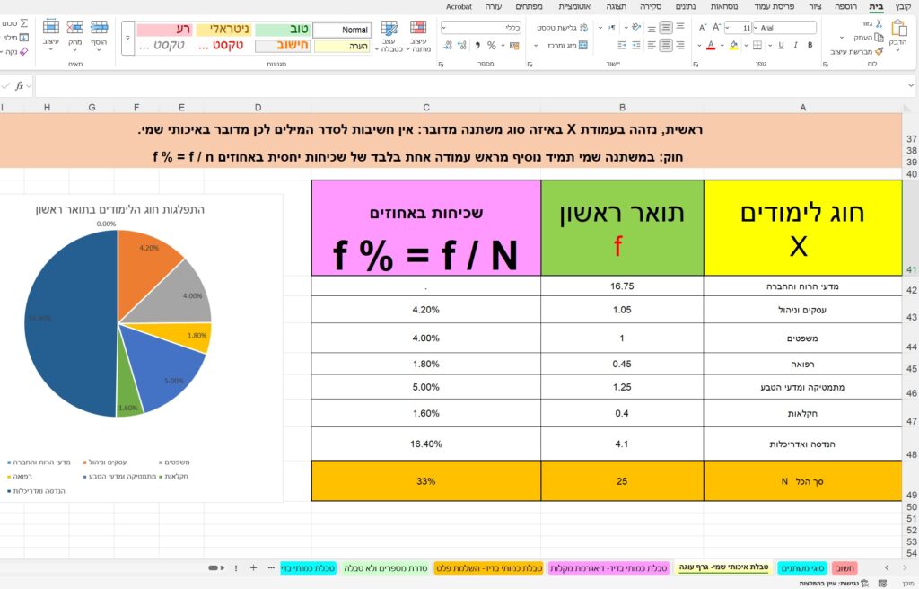Toggle italic formatting

tap(797, 45)
